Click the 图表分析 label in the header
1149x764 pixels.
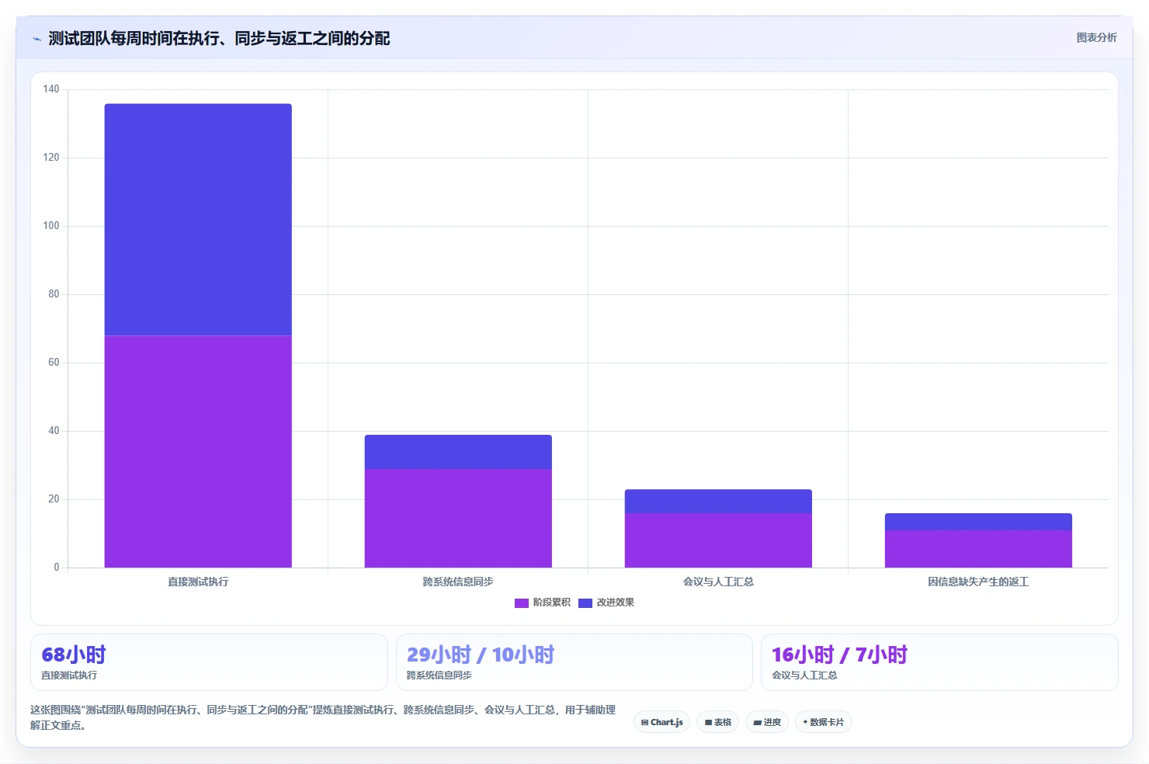pos(1096,38)
